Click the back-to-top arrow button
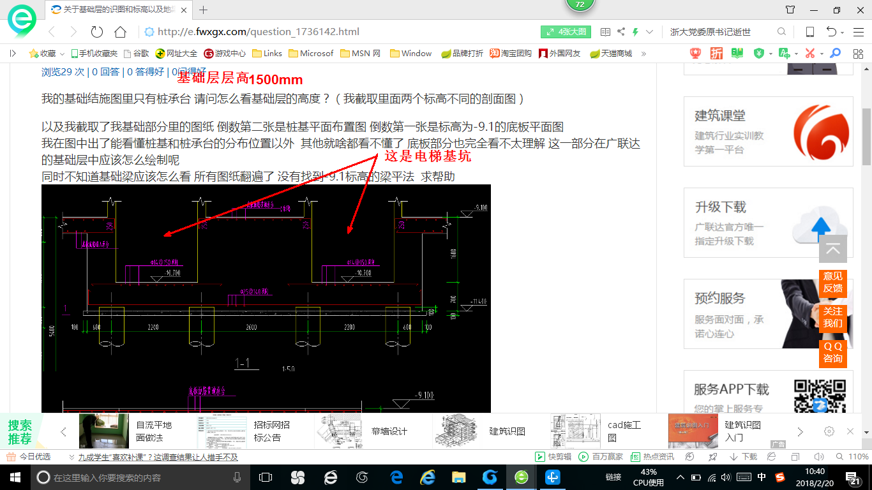 point(833,249)
